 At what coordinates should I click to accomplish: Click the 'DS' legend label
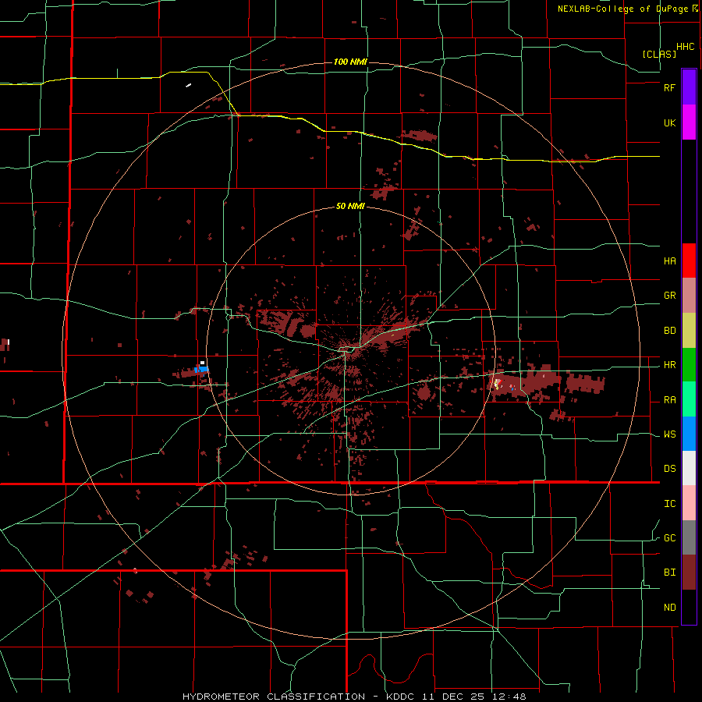tap(670, 469)
